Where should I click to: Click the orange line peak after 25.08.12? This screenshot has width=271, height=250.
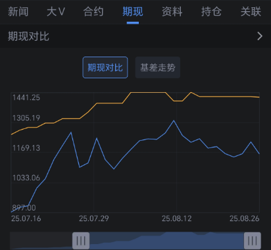[191, 92]
